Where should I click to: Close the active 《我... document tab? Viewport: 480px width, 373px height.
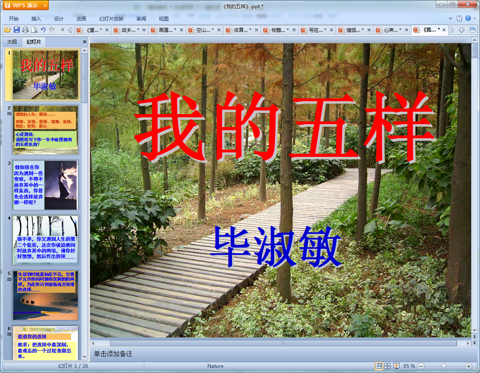click(x=444, y=30)
